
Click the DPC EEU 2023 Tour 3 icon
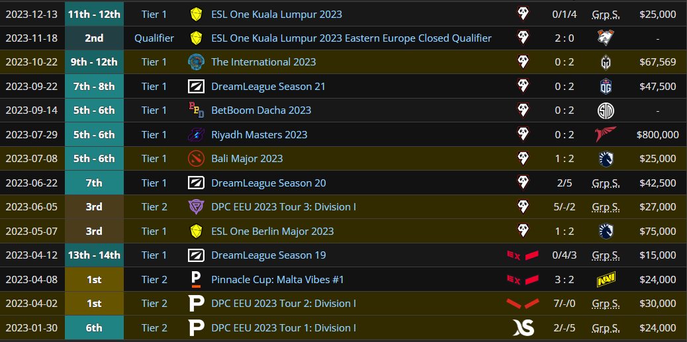(196, 207)
